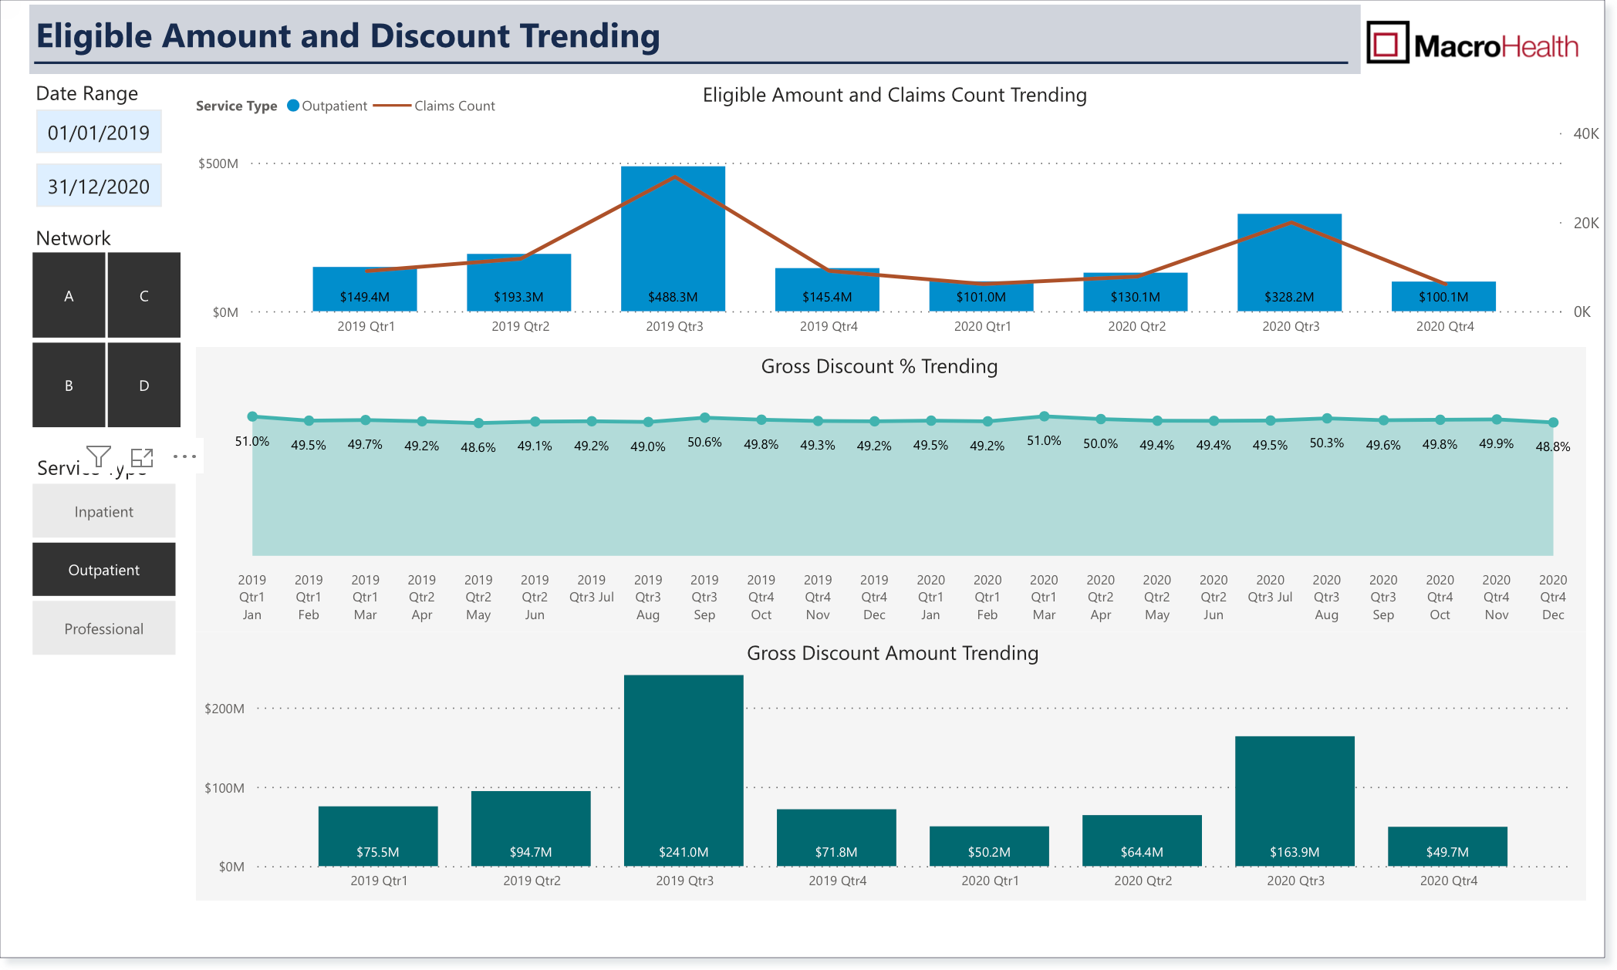Edit the start date 01/01/2019 field
Screen dimensions: 1617x970
99,132
